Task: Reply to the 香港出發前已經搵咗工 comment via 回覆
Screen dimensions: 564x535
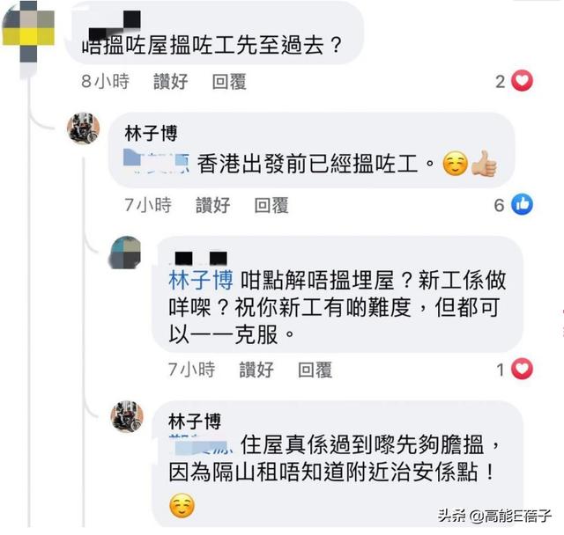Action: click(271, 205)
